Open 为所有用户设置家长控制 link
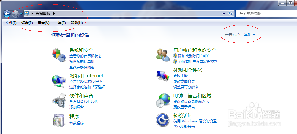 [198, 62]
